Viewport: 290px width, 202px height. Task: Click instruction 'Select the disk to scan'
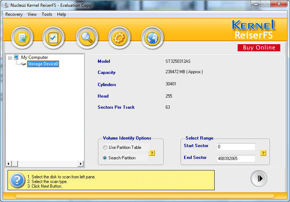(61, 177)
